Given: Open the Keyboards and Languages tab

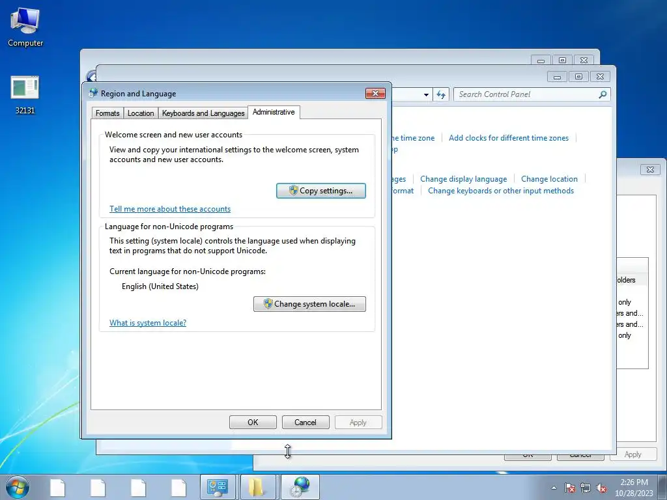Looking at the screenshot, I should (203, 113).
